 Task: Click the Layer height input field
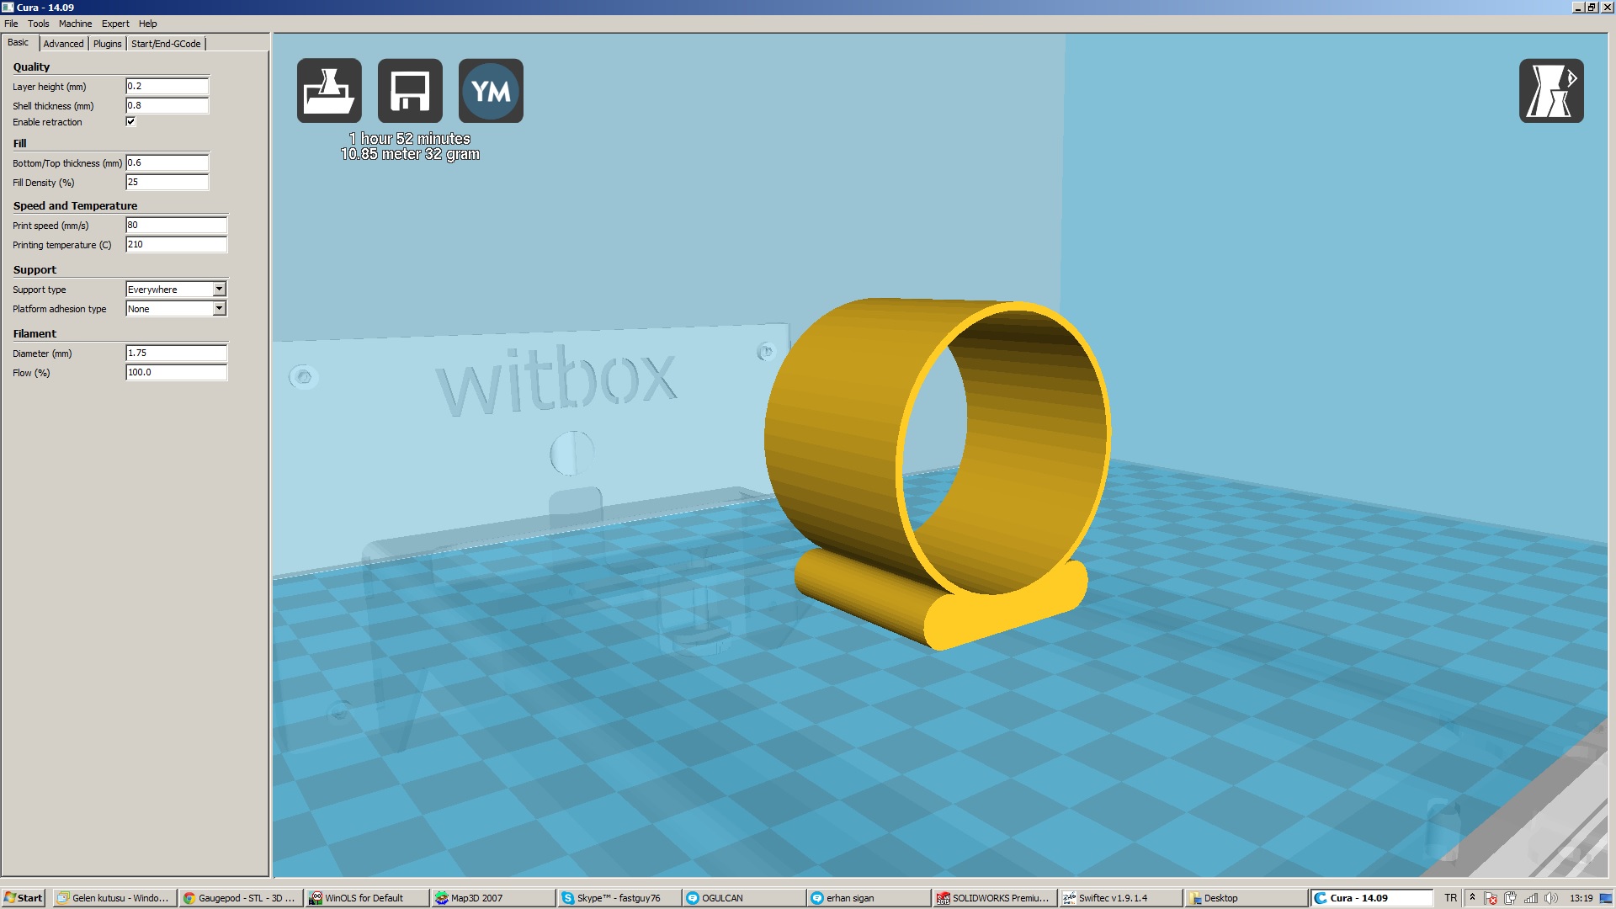pyautogui.click(x=167, y=86)
